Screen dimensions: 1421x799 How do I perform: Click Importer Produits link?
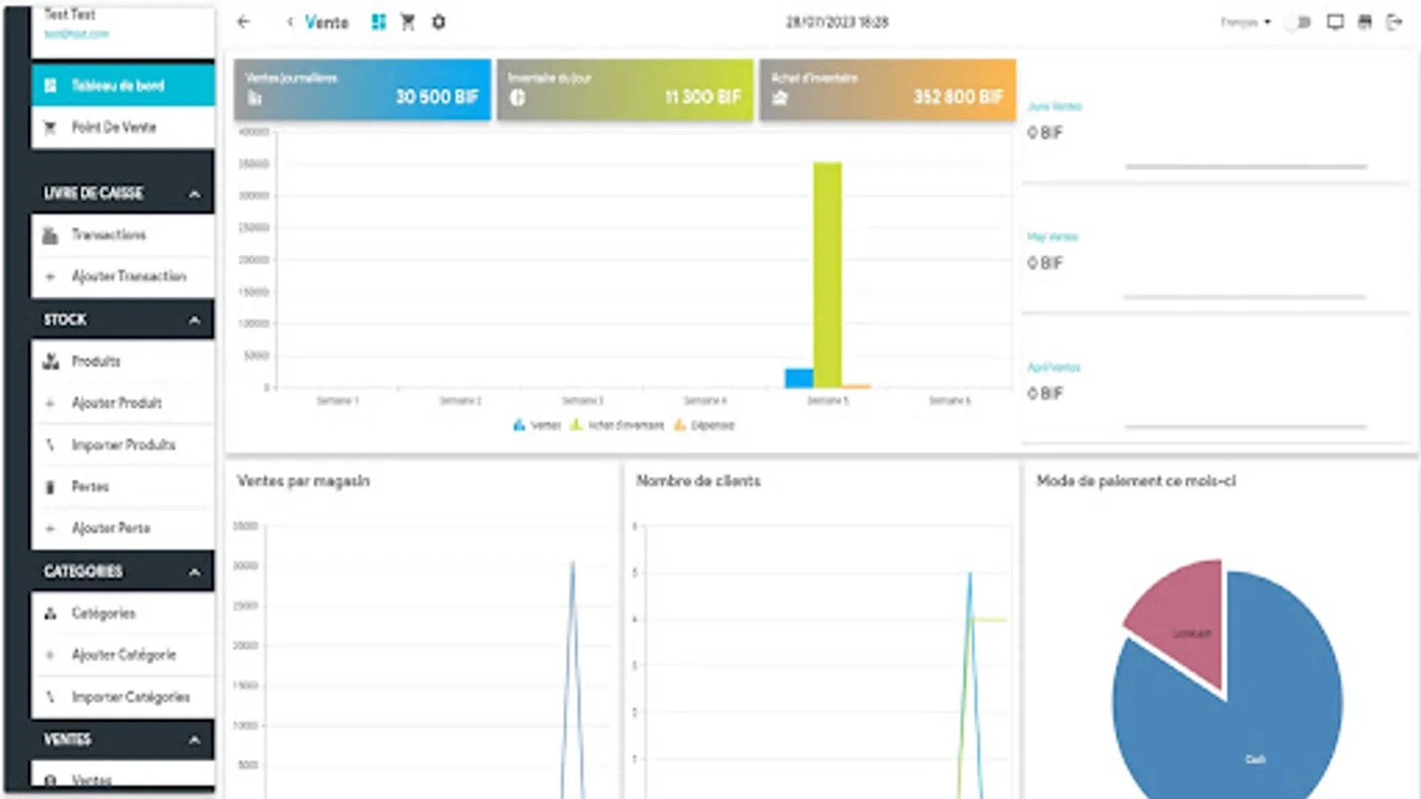coord(123,445)
